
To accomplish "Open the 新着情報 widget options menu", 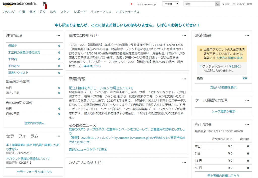I will coord(184,79).
